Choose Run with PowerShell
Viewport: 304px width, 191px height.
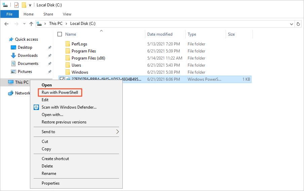[x=60, y=92]
